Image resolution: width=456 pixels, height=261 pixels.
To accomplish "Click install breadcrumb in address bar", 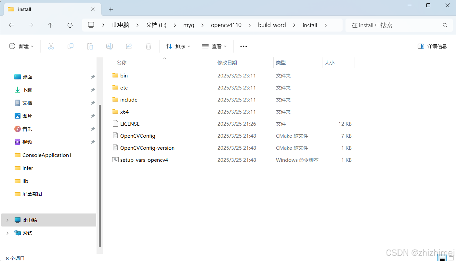I will click(x=310, y=25).
